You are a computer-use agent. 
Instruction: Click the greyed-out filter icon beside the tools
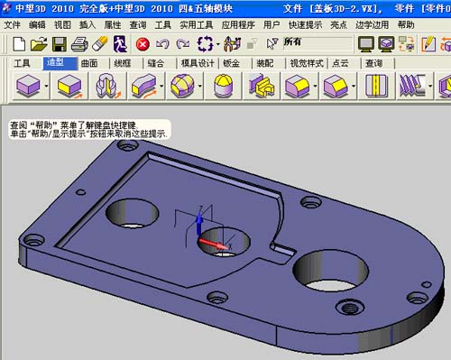[252, 44]
